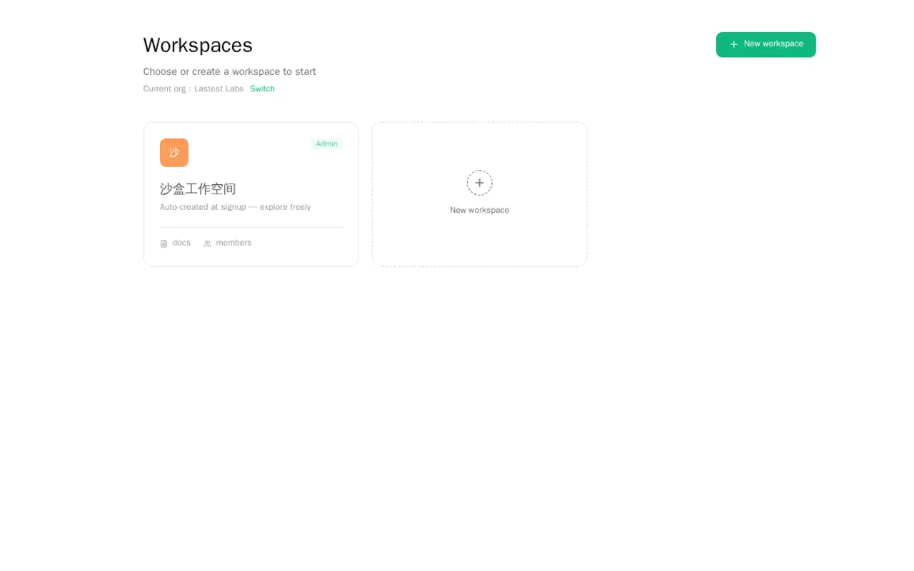
Task: Click the plus icon in green button
Action: coord(733,44)
